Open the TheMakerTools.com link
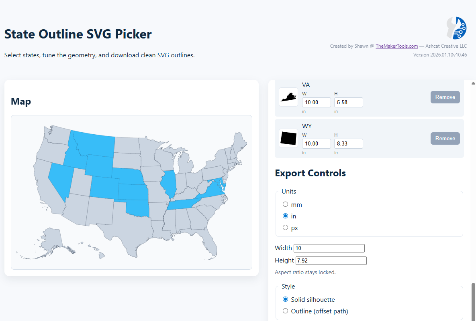 [x=396, y=46]
